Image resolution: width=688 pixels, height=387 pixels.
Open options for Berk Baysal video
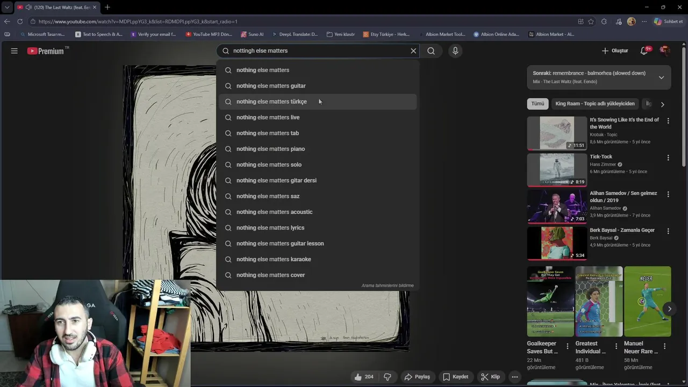click(668, 231)
